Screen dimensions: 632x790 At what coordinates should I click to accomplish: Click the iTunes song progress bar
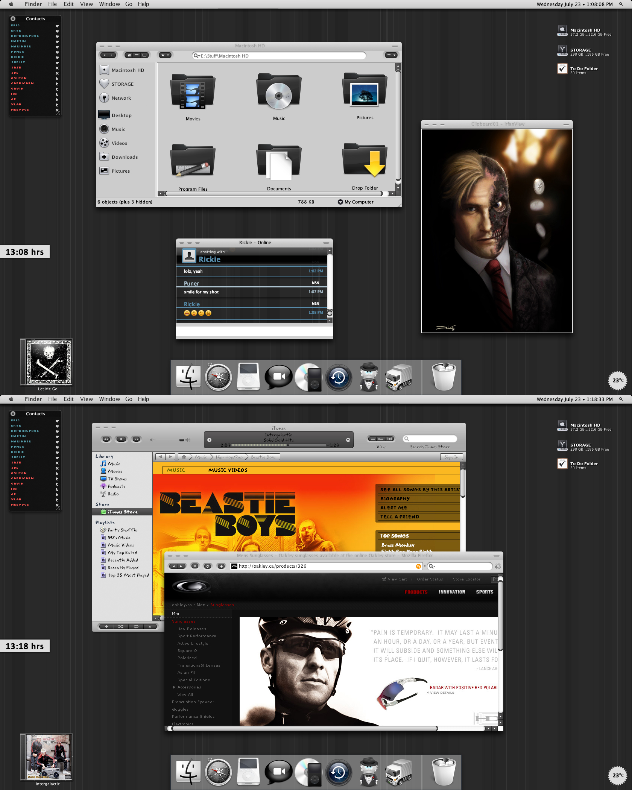click(x=278, y=445)
